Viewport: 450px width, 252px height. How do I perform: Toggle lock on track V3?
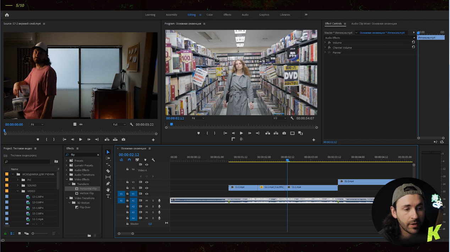tap(127, 182)
